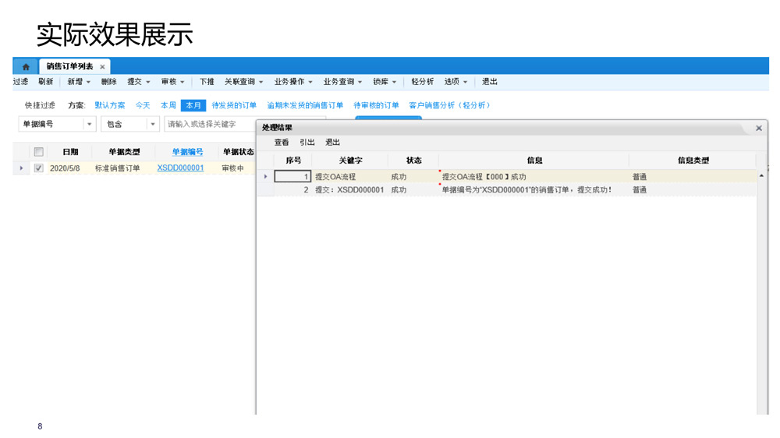Open the 单据编号 filter field dropdown
Image resolution: width=780 pixels, height=438 pixels.
[x=89, y=124]
